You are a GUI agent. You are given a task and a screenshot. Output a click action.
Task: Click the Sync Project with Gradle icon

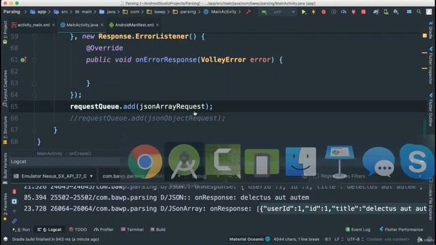coord(376,12)
